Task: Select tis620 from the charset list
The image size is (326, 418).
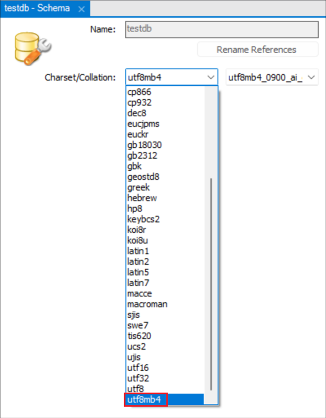Action: click(x=164, y=336)
